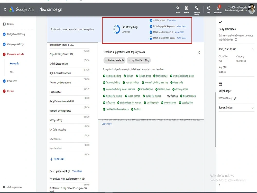257x193 pixels.
Task: Click the All changes saved cloud icon
Action: [4, 187]
